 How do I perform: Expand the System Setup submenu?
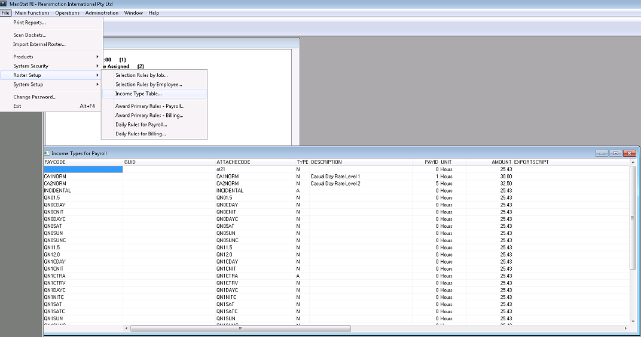pos(51,85)
